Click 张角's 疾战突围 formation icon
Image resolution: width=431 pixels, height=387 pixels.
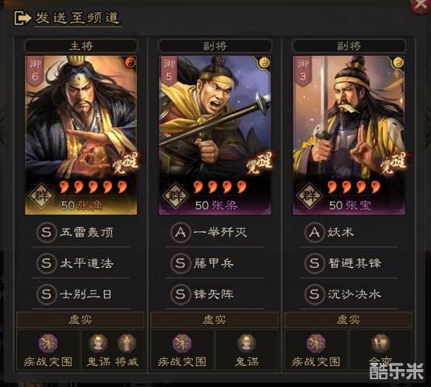47,343
